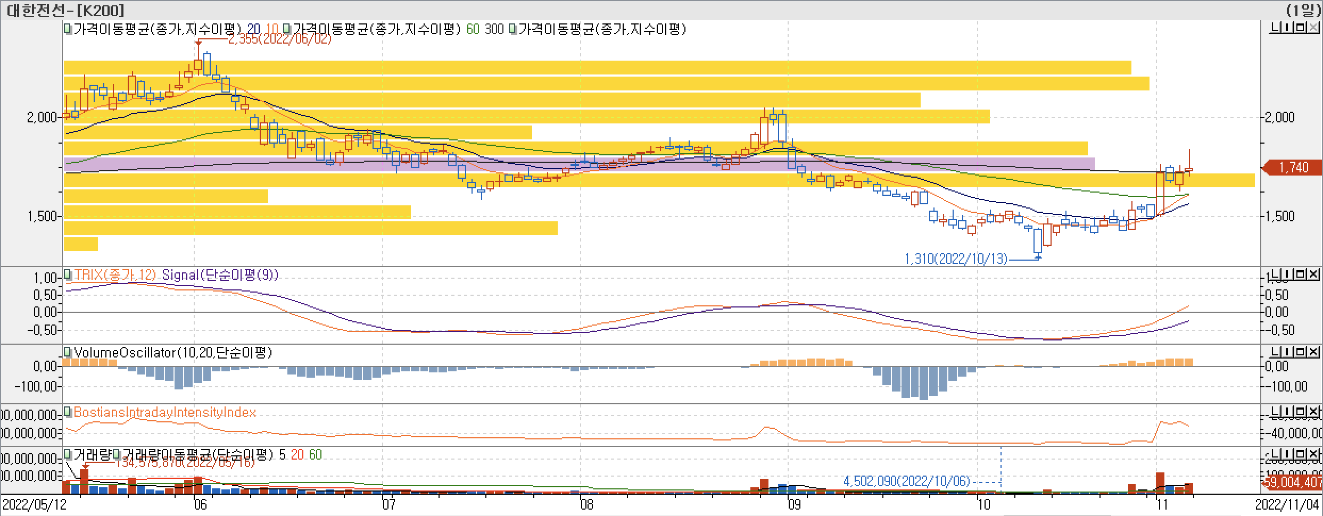The width and height of the screenshot is (1323, 516).
Task: Click the vertical bar icon in BostiansIntradayIntensityIndex panel
Action: click(1288, 412)
